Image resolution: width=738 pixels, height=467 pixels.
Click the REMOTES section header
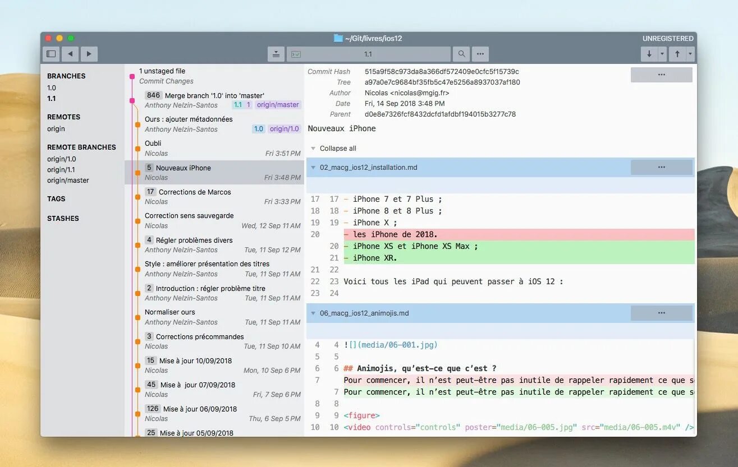click(x=63, y=117)
